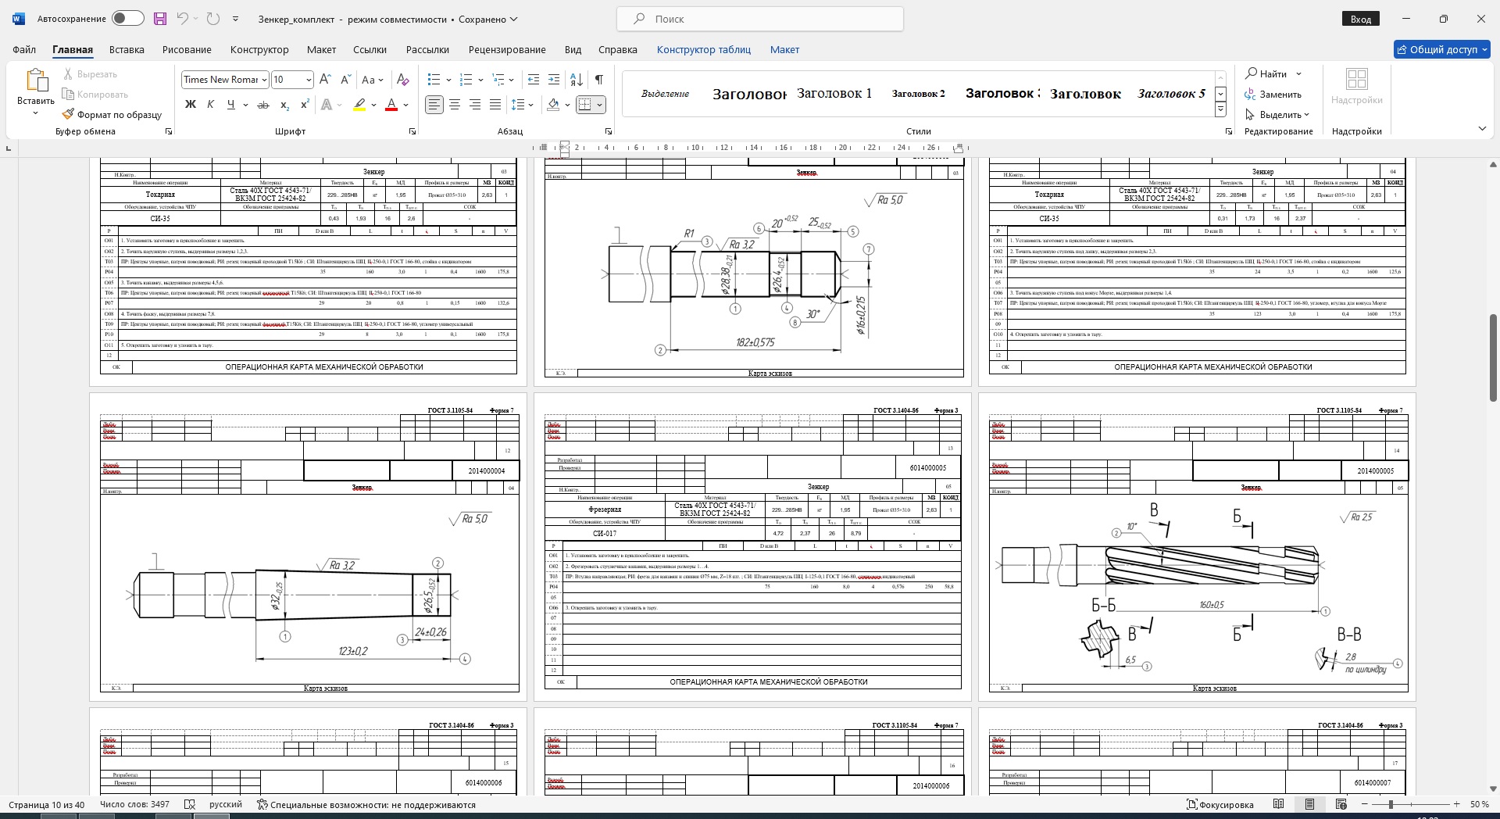This screenshot has height=819, width=1500.
Task: Open the Вставка ribbon tab
Action: coord(127,49)
